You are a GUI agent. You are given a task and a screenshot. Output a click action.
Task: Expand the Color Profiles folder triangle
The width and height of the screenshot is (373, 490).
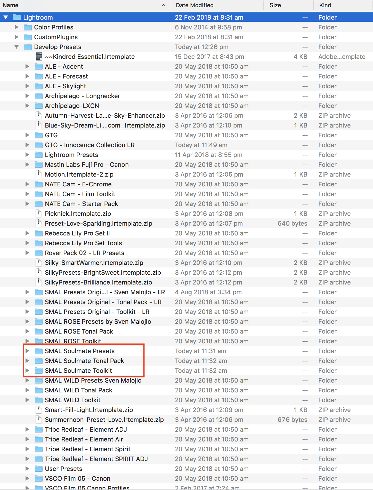(x=17, y=27)
